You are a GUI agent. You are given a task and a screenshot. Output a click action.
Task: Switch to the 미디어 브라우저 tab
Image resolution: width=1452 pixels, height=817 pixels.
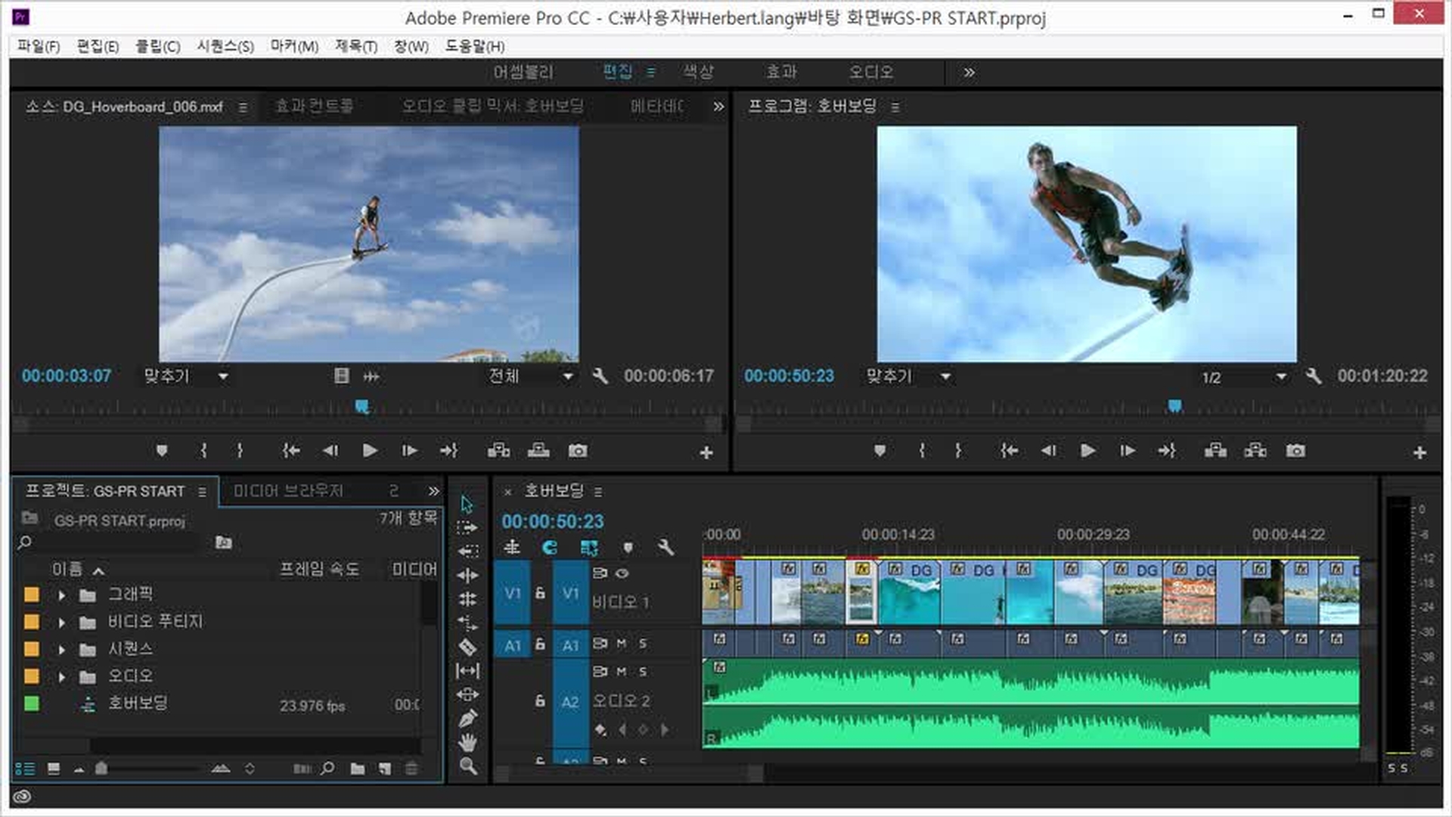coord(287,491)
